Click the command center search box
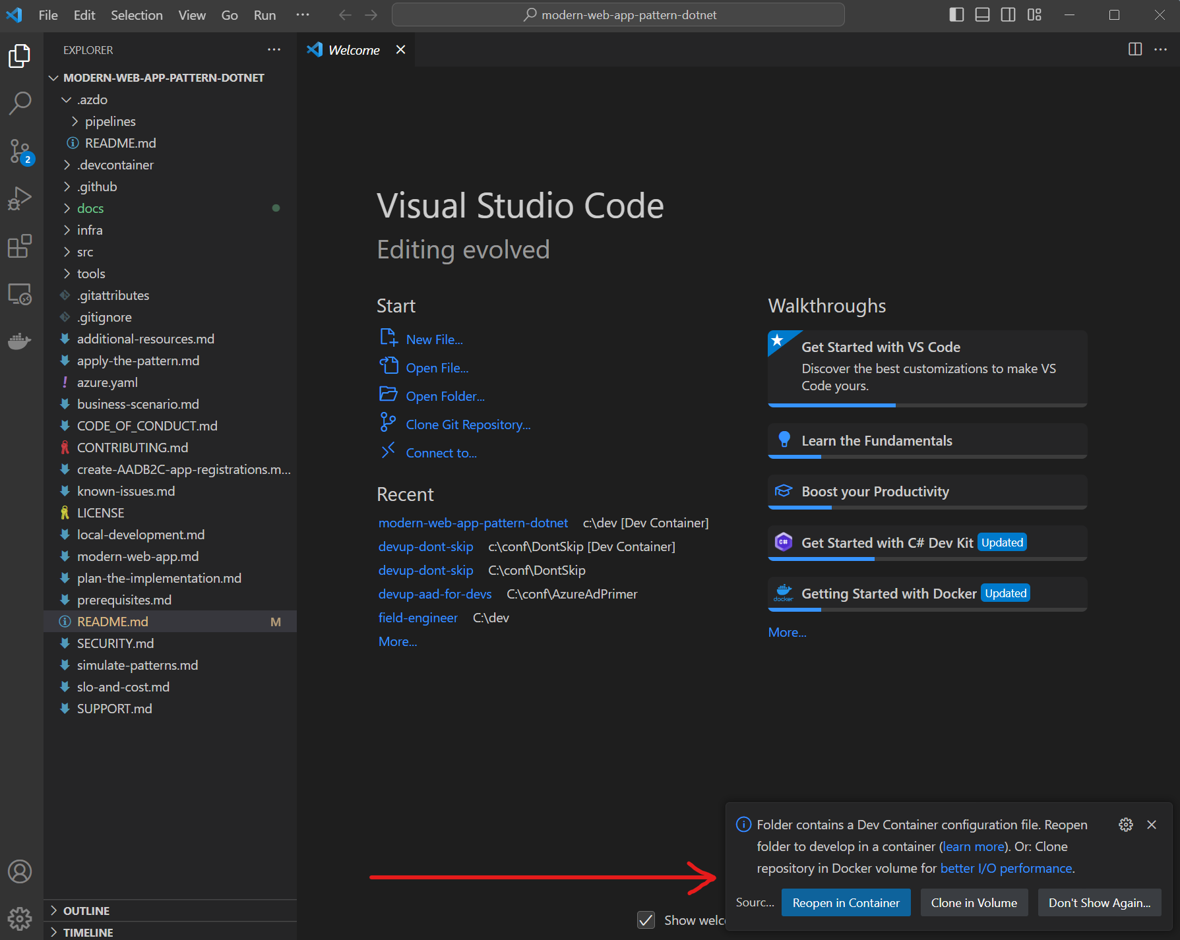1180x940 pixels. click(618, 15)
